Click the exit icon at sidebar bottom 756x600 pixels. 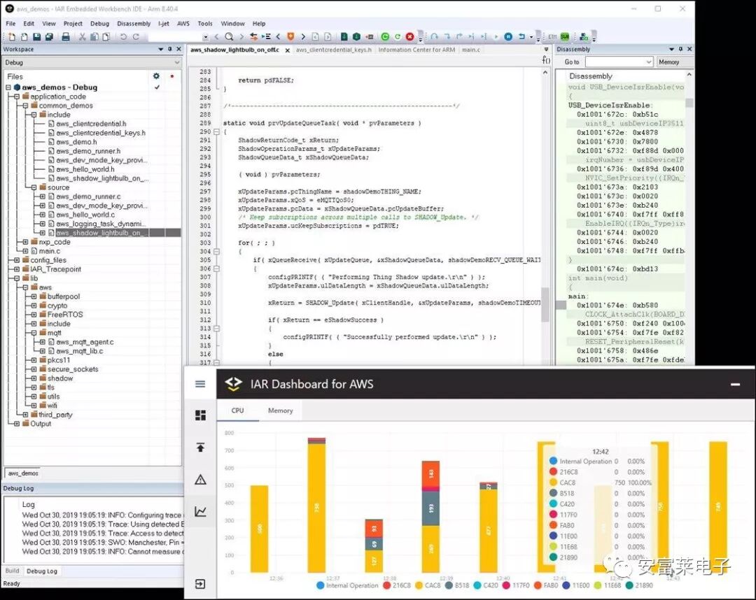(x=200, y=584)
